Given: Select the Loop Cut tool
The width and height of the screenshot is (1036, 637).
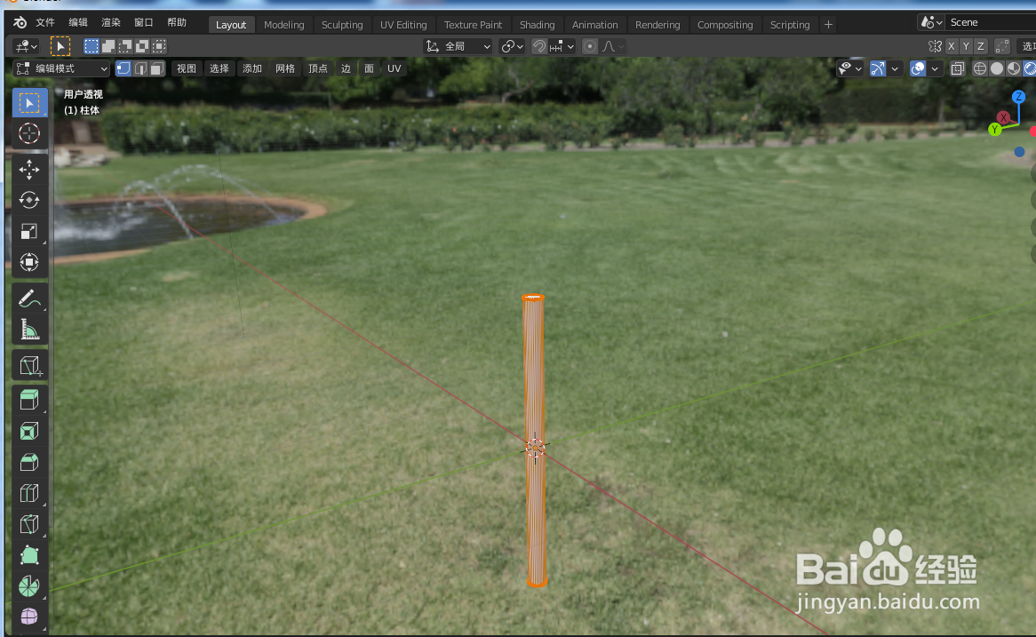Looking at the screenshot, I should pyautogui.click(x=29, y=493).
